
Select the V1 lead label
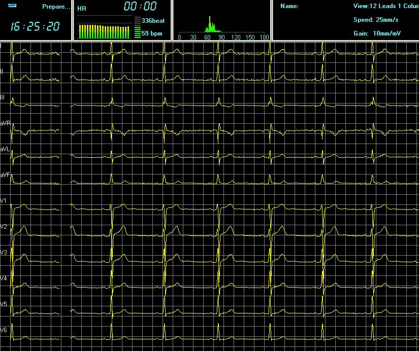pos(3,201)
